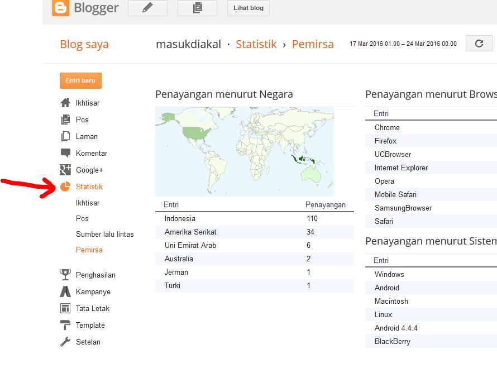This screenshot has width=497, height=368.
Task: Click the house icon beside Ikhtisar
Action: tap(65, 103)
